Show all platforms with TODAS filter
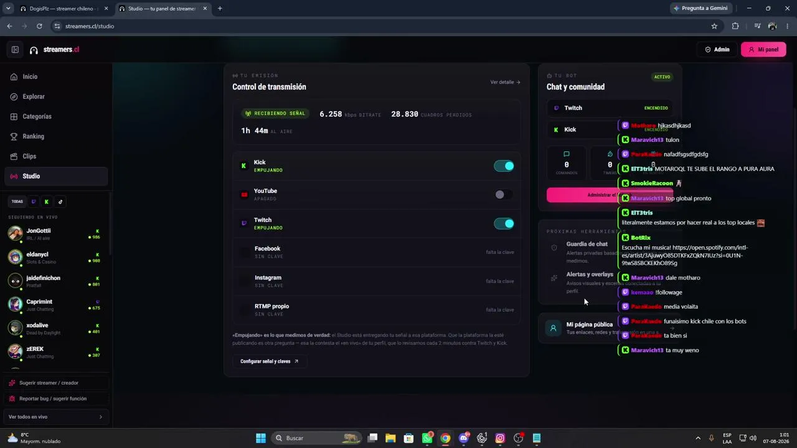 pos(17,202)
